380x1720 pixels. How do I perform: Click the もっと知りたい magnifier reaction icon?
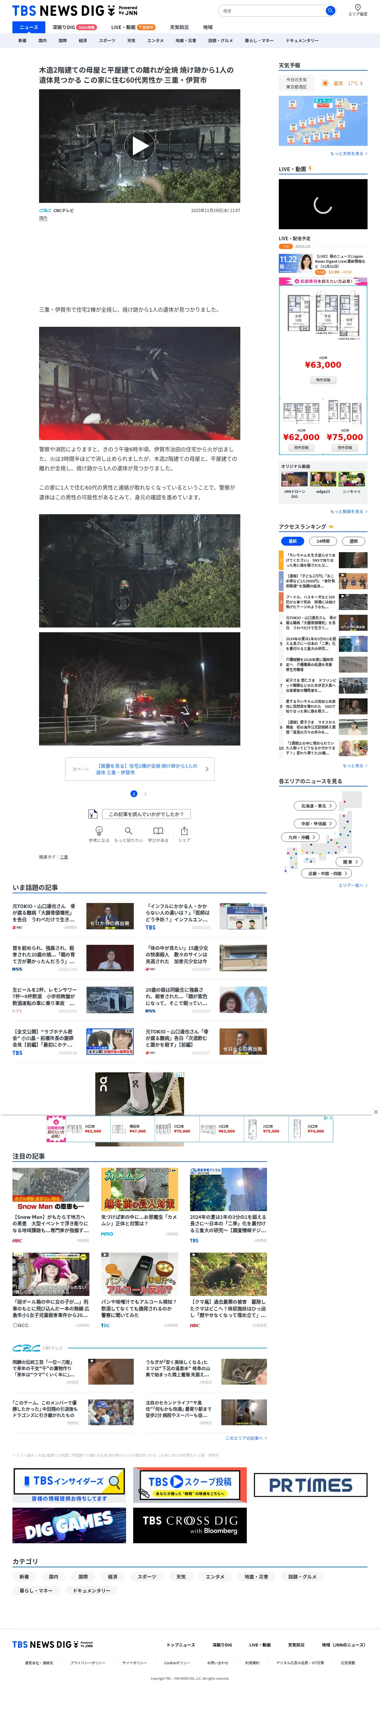click(x=128, y=831)
